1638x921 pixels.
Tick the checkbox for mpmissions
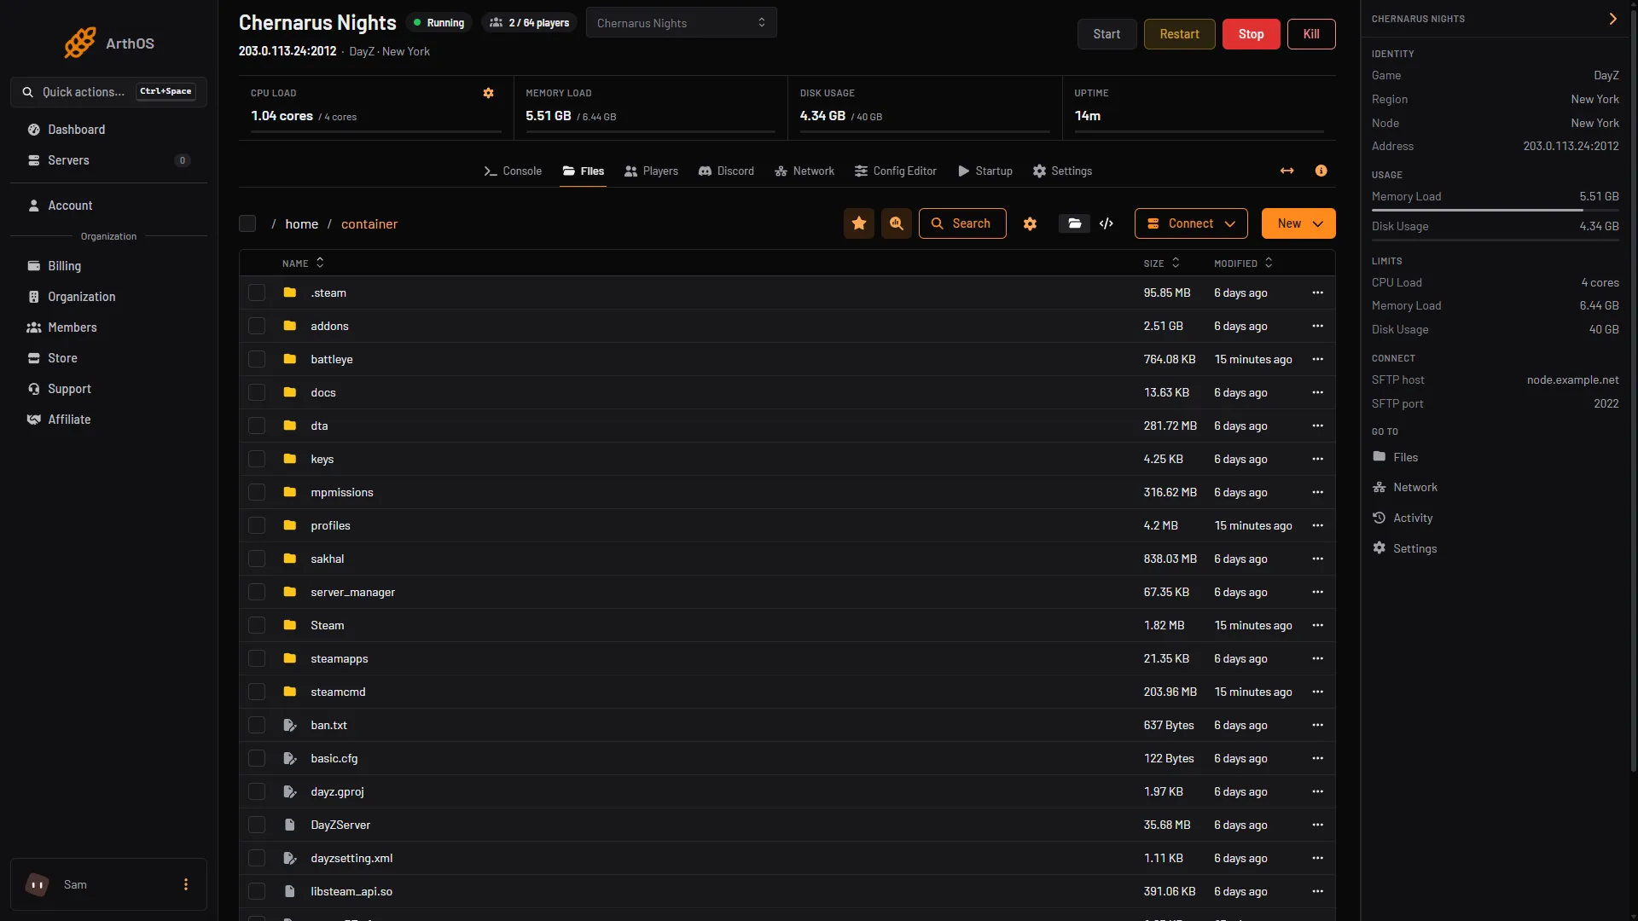coord(257,492)
